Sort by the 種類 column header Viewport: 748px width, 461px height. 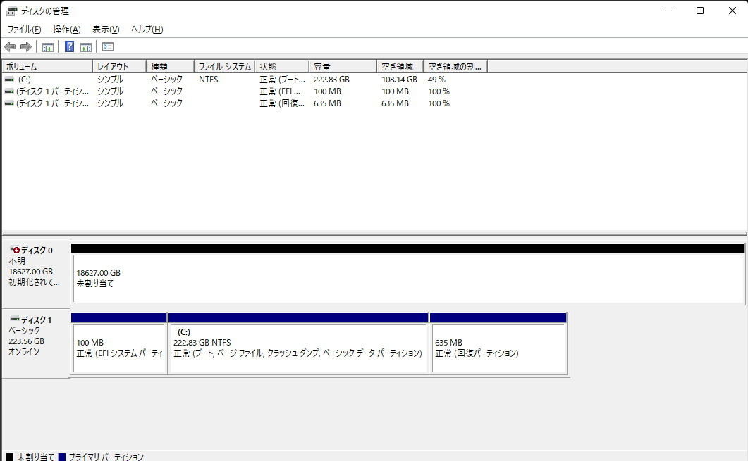(x=171, y=67)
